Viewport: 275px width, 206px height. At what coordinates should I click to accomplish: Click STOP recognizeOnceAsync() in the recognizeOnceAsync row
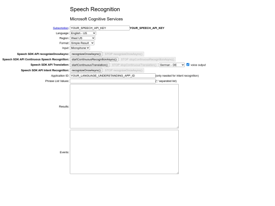pos(124,54)
